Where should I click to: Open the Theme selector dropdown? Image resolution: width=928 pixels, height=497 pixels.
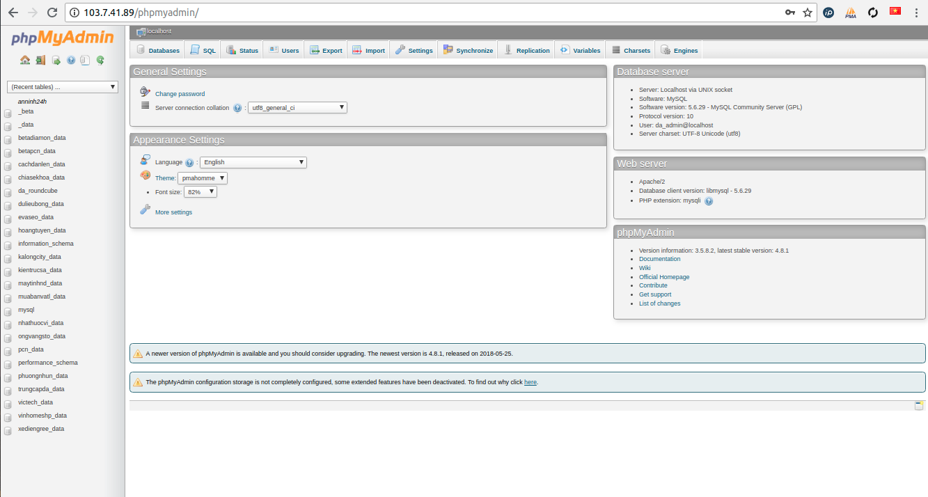pyautogui.click(x=203, y=178)
